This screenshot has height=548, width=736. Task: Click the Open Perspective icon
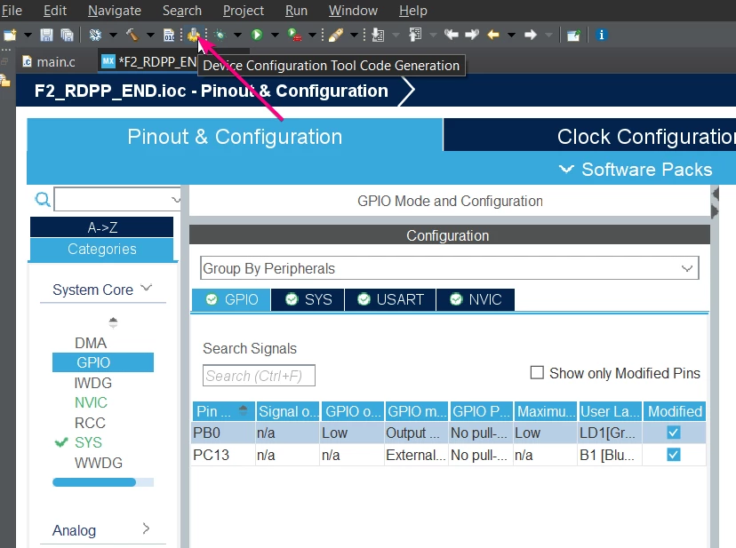[573, 36]
